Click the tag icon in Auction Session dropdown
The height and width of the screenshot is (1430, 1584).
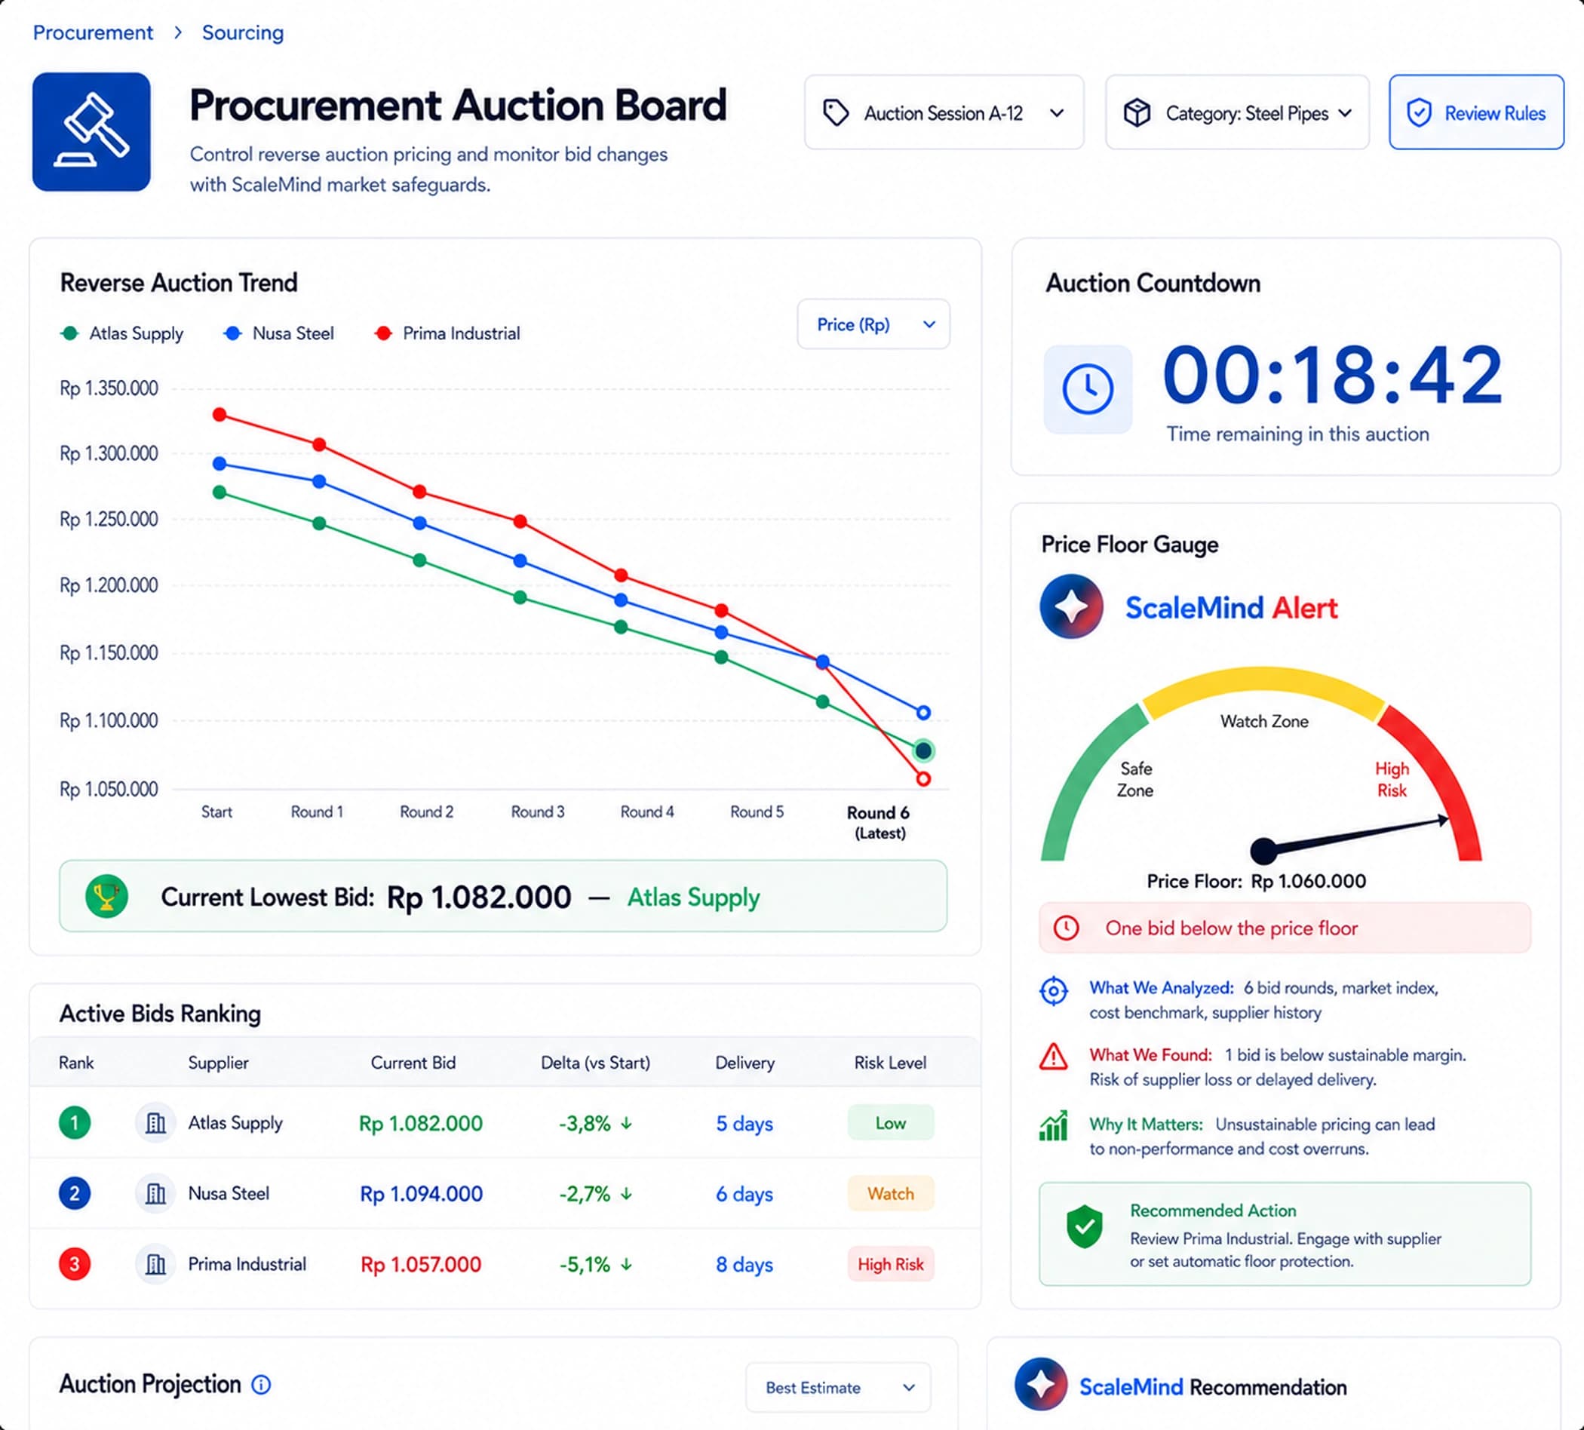pyautogui.click(x=835, y=113)
